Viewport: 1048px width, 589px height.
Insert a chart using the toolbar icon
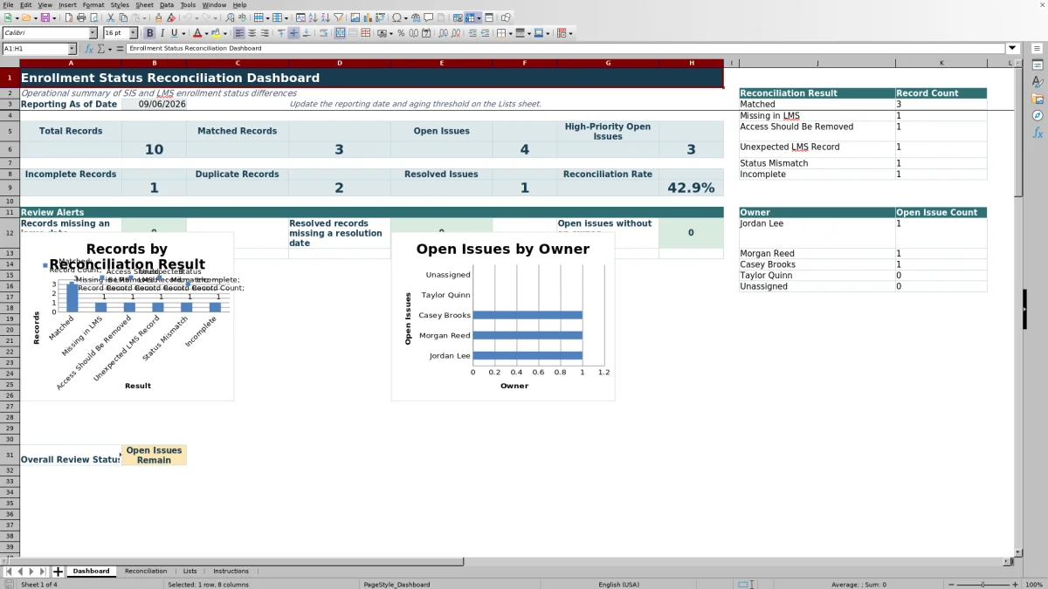click(368, 17)
